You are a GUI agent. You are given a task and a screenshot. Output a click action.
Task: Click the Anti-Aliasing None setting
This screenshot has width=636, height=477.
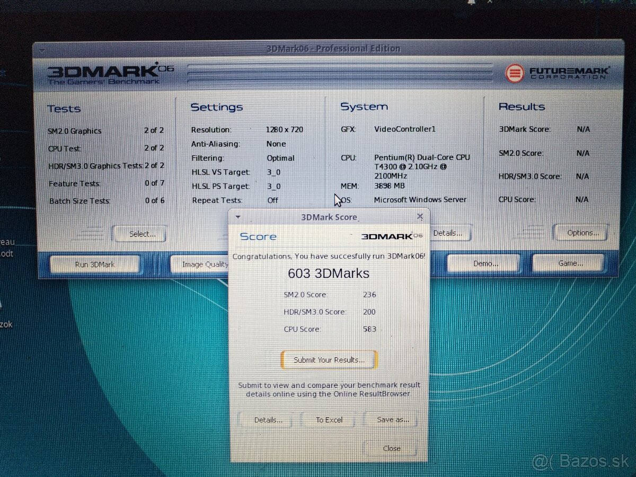(276, 144)
